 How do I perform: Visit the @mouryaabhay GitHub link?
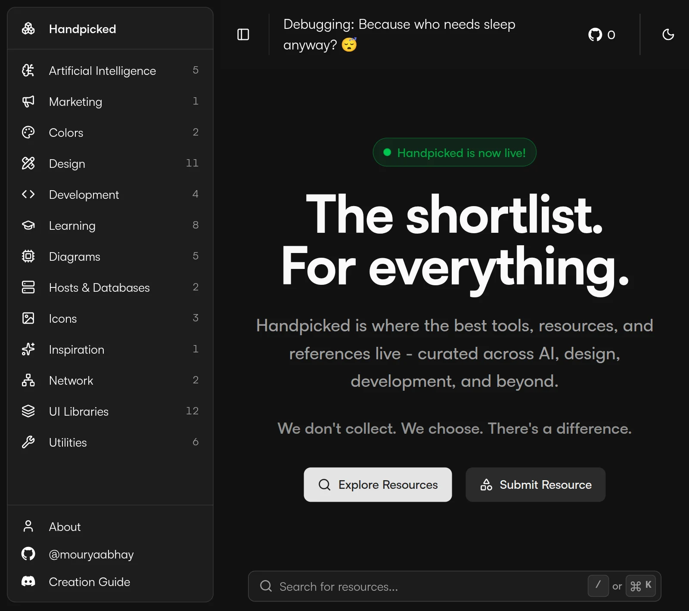pos(110,554)
